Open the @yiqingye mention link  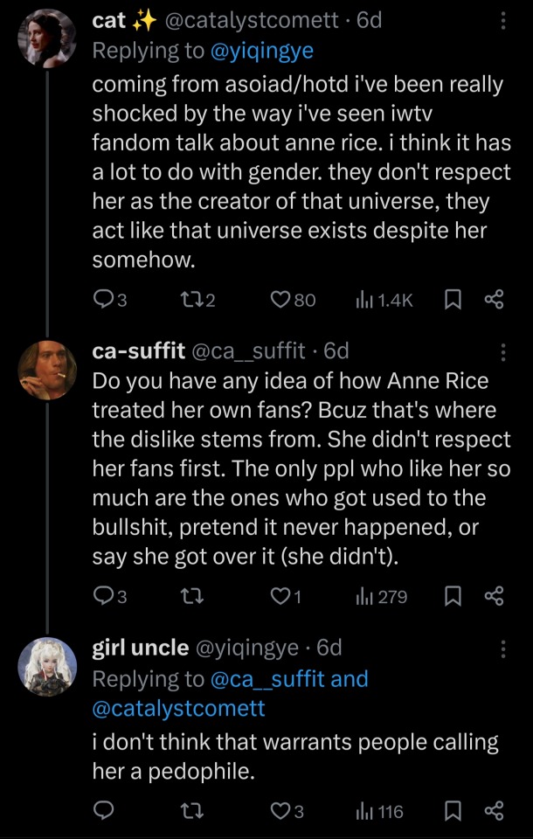click(x=263, y=52)
